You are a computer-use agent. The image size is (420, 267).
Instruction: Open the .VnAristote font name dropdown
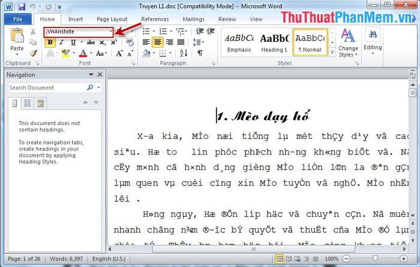pos(111,32)
